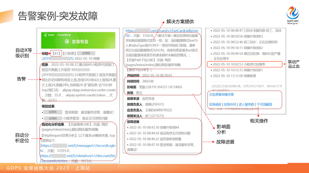Screen dimensions: 309x173
Task: Click the 舆情 暂无 row
Action: click(x=134, y=93)
